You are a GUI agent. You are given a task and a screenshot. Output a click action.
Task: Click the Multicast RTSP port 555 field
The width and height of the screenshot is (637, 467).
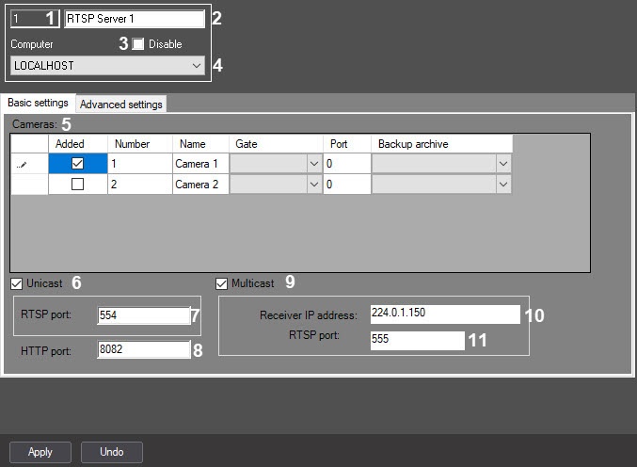(x=416, y=340)
